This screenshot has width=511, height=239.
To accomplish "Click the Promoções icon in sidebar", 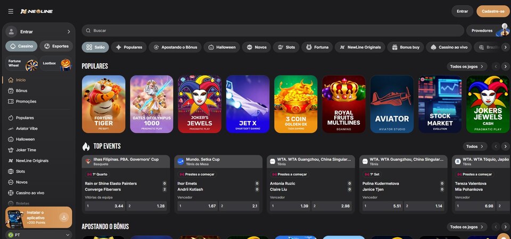I will (x=11, y=101).
